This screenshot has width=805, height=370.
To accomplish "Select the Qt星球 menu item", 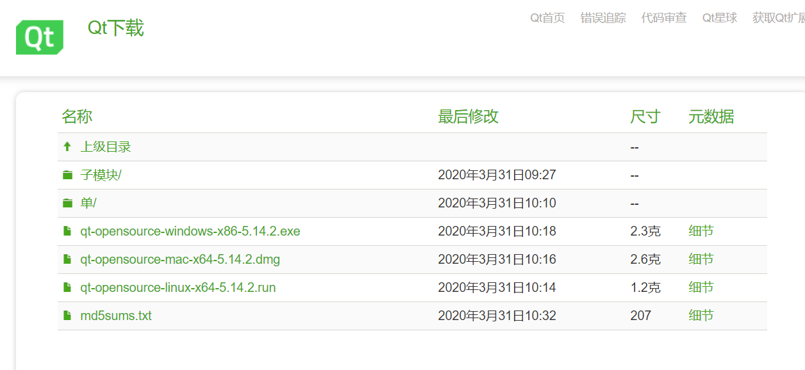I will pos(720,18).
